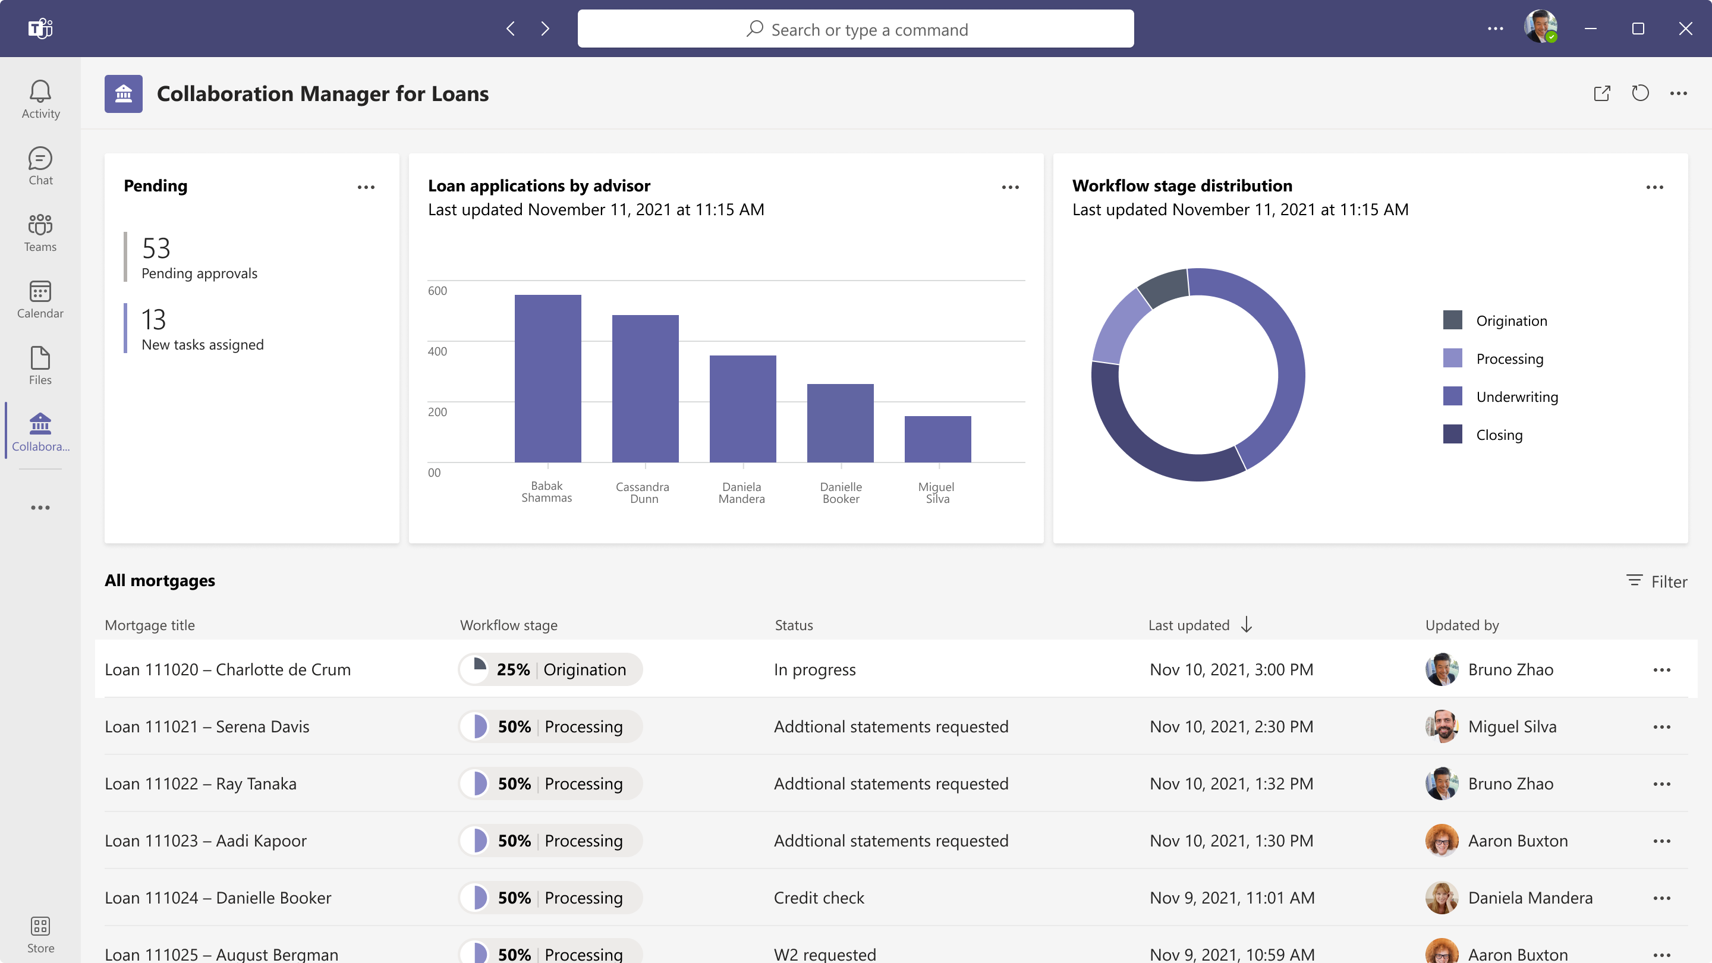This screenshot has height=963, width=1712.
Task: Open the Filter options for All mortgages
Action: (1656, 581)
